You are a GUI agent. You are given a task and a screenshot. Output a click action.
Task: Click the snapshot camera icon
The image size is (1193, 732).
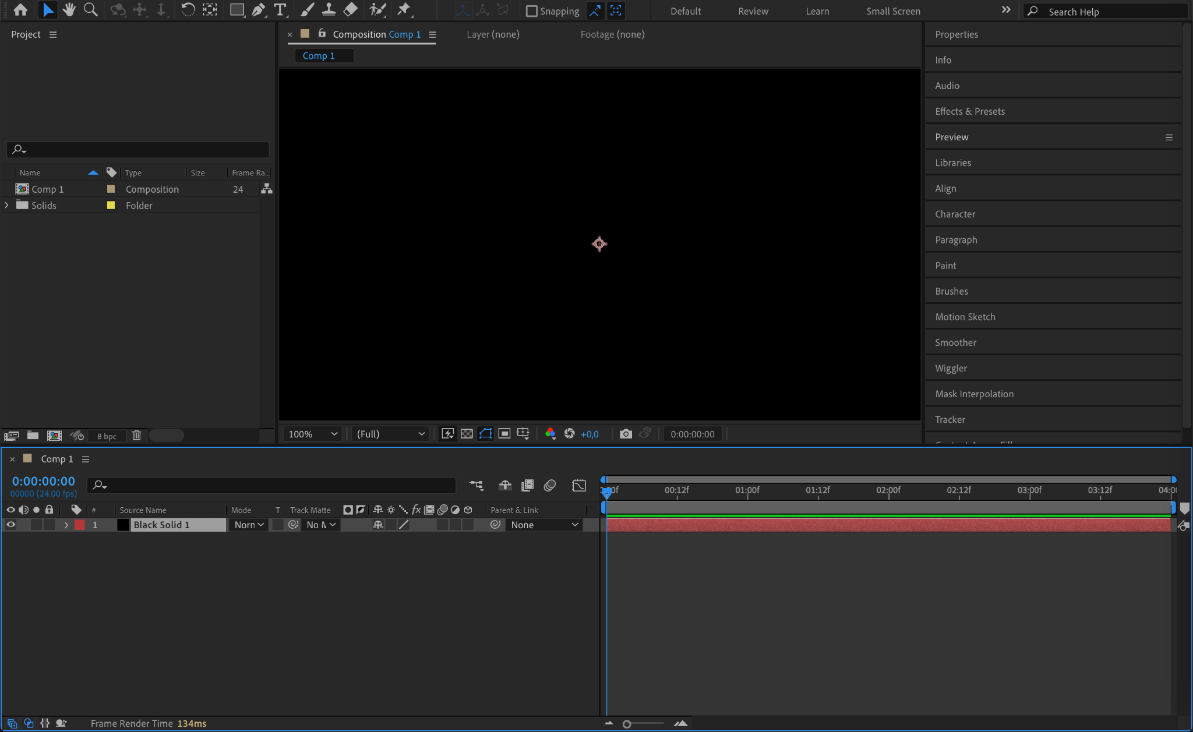click(x=626, y=434)
